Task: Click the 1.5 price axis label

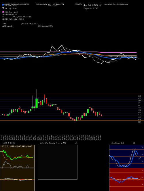Action: (139, 105)
